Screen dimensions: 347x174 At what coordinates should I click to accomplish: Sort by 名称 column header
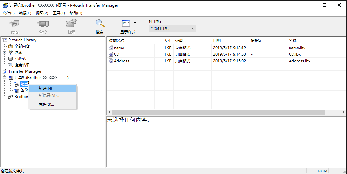click(316, 41)
